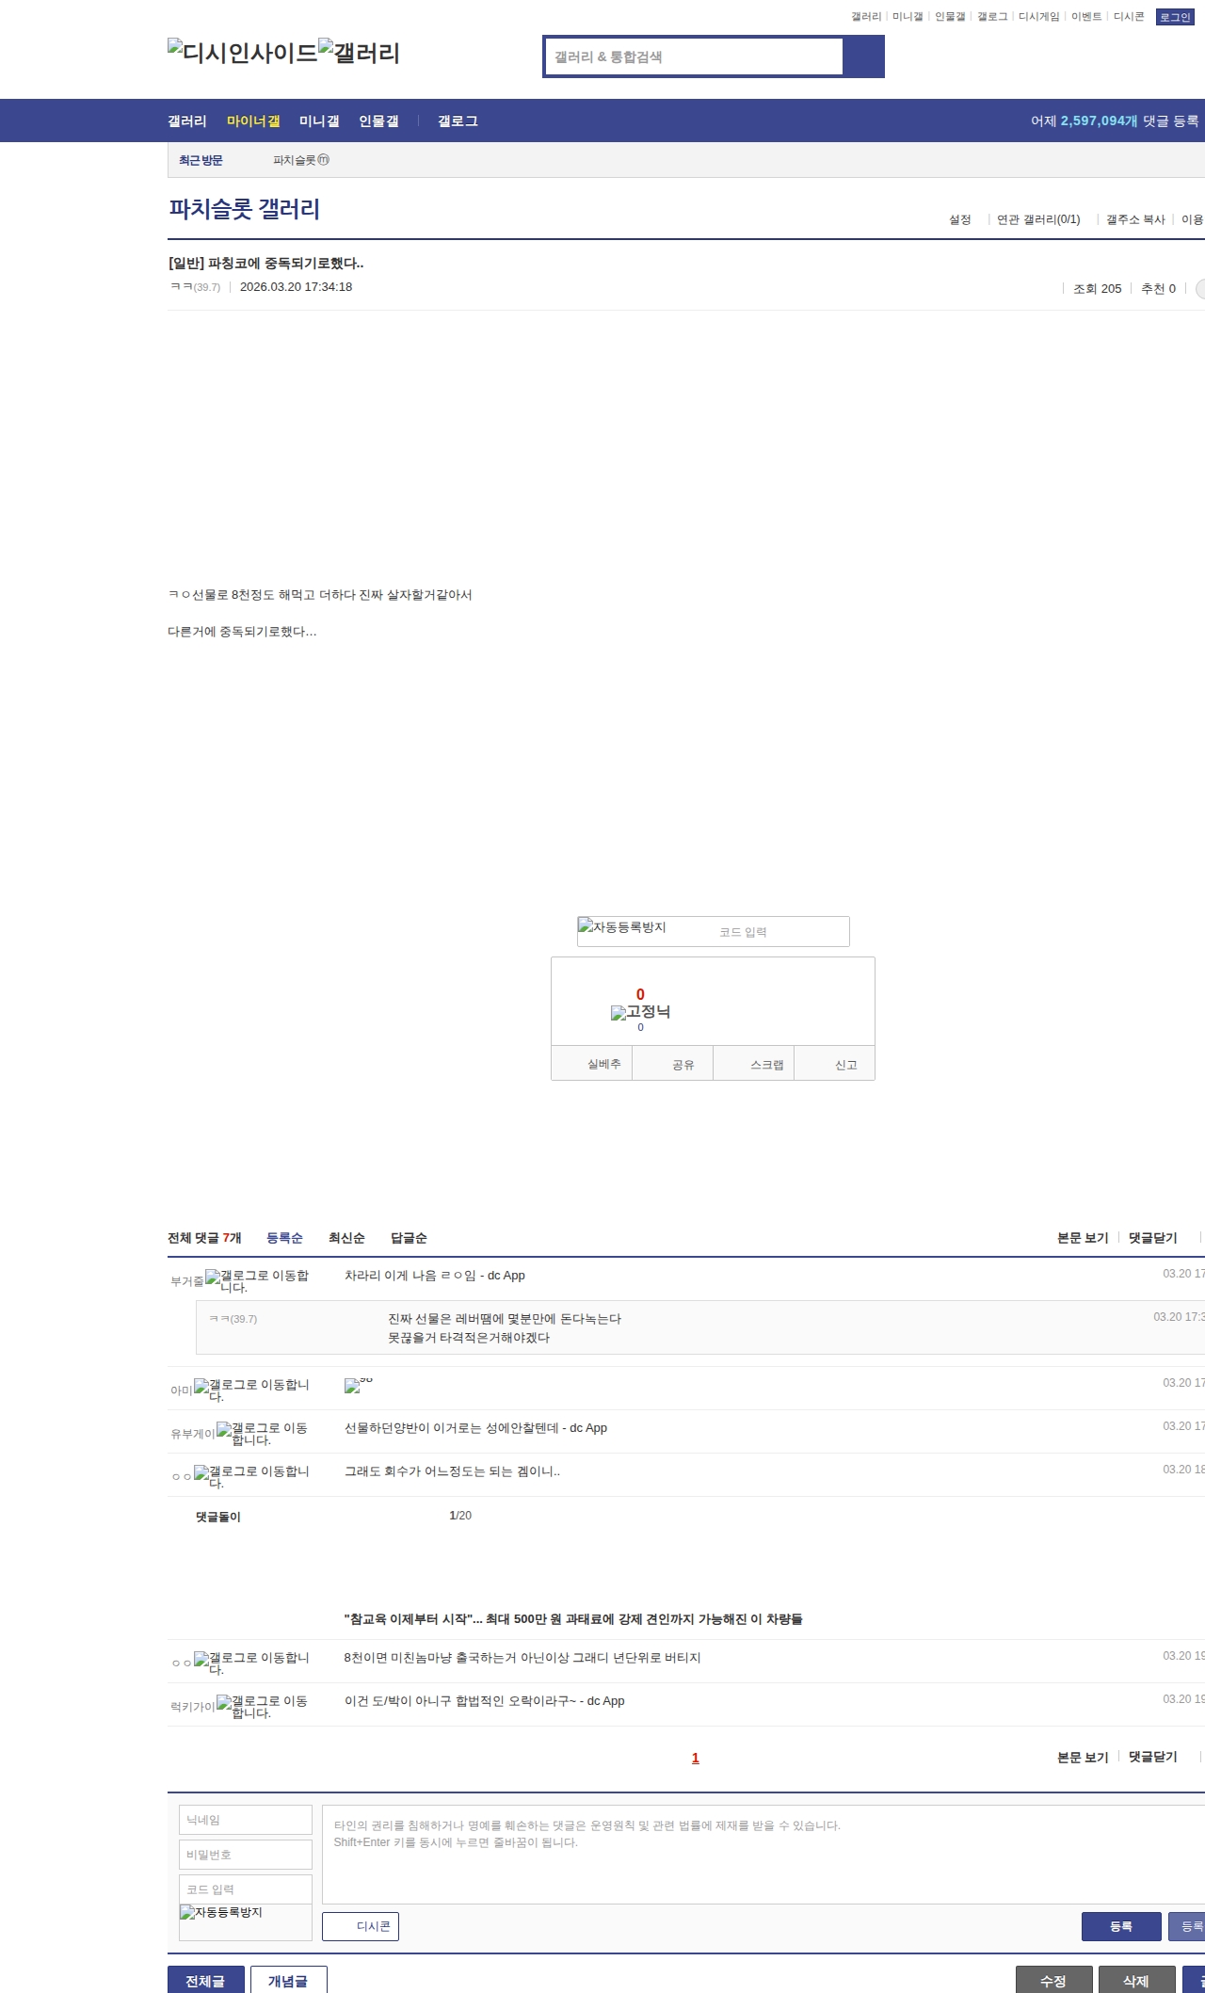
Task: Open 부거줄's gallog icon
Action: click(x=257, y=1281)
